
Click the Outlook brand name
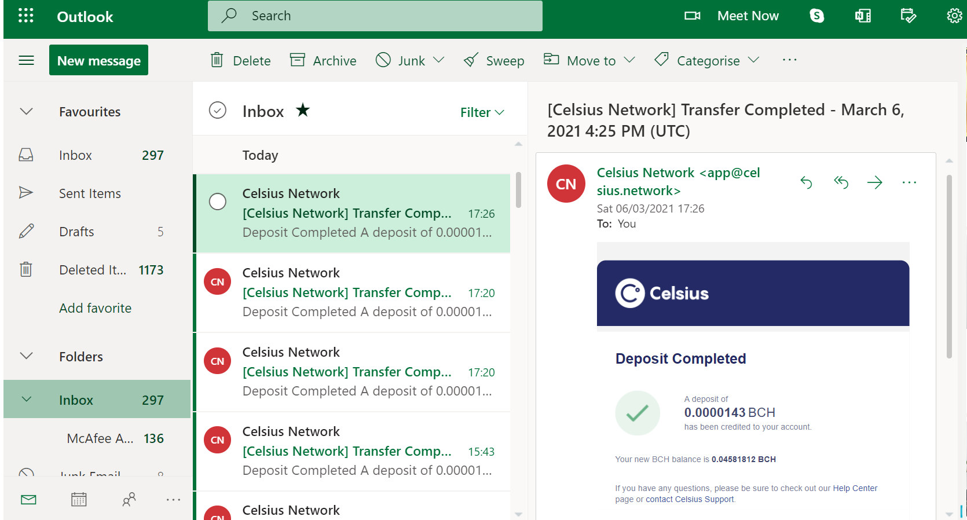point(85,17)
